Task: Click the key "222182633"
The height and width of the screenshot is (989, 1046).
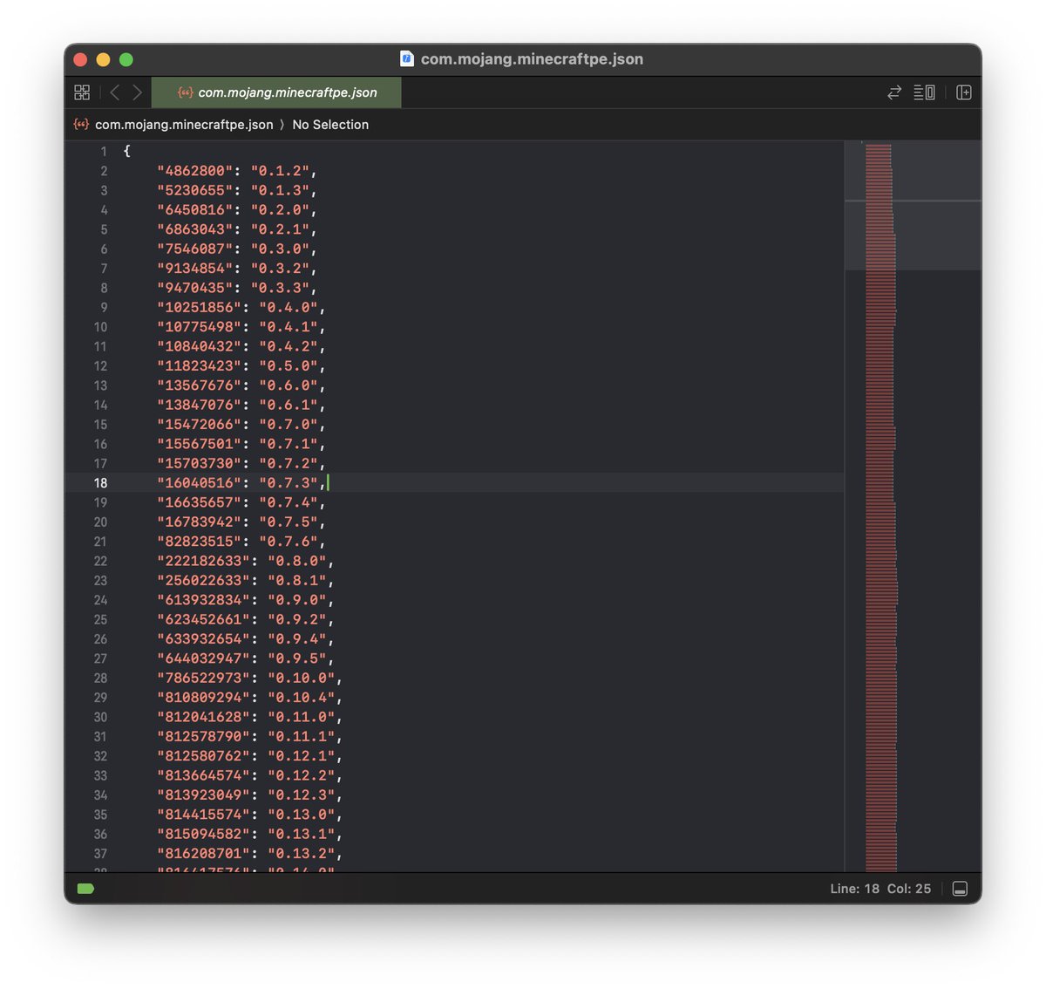Action: [204, 561]
